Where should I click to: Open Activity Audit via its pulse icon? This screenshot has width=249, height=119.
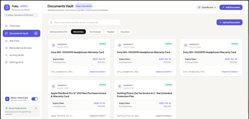(6, 55)
